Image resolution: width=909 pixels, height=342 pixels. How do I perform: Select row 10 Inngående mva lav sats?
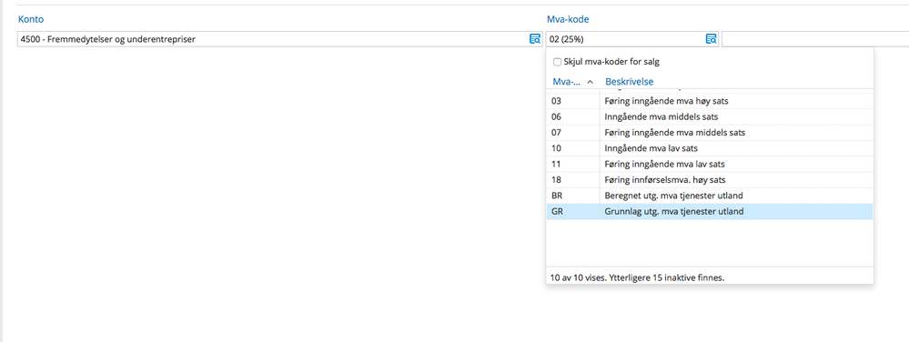710,148
